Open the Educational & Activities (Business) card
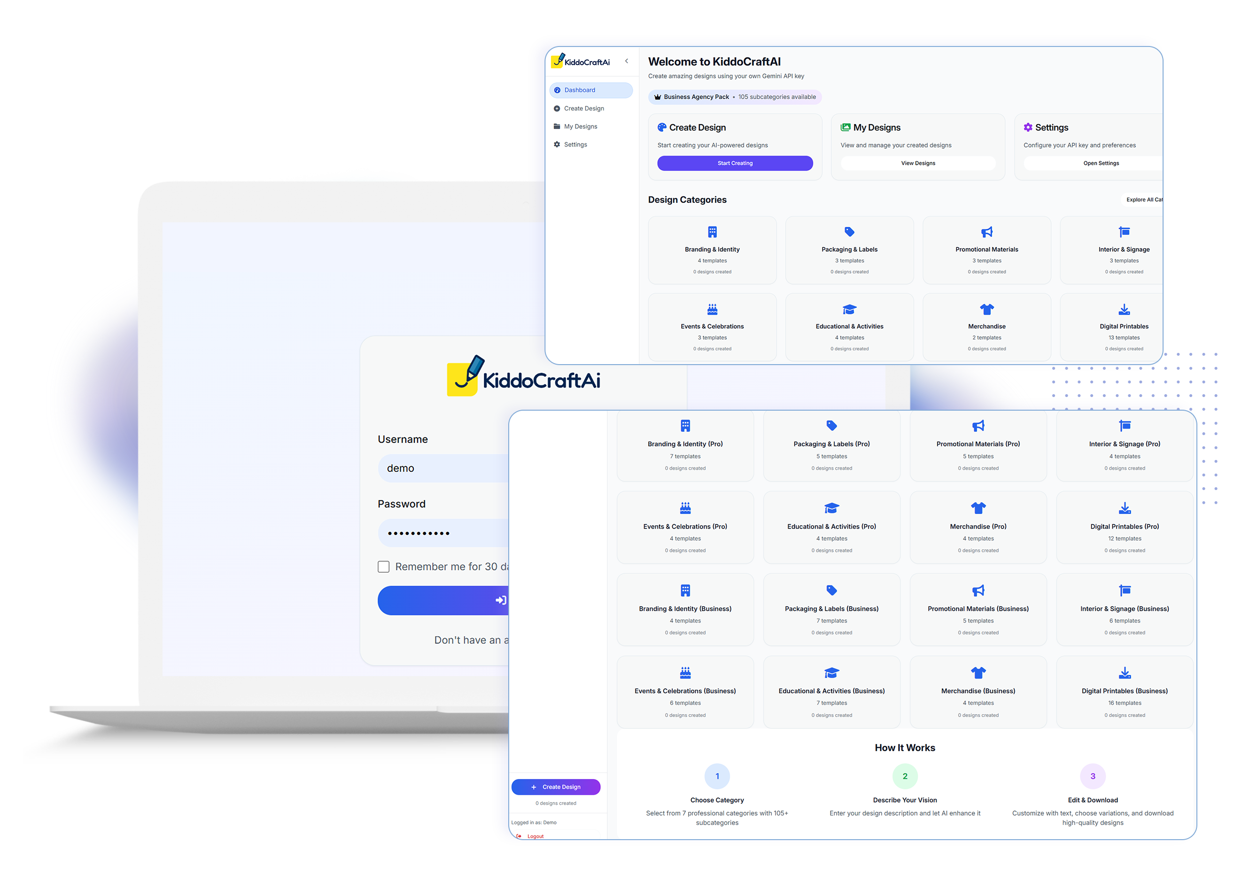1234x873 pixels. [x=831, y=692]
